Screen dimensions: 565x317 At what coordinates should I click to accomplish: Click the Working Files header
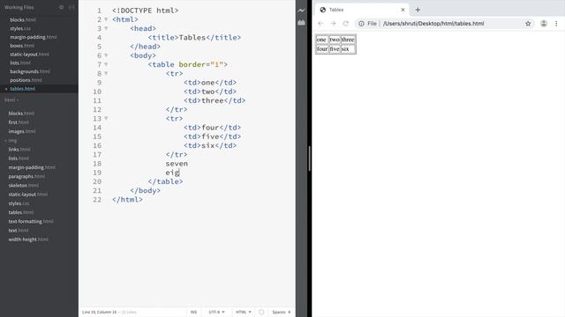(x=19, y=7)
